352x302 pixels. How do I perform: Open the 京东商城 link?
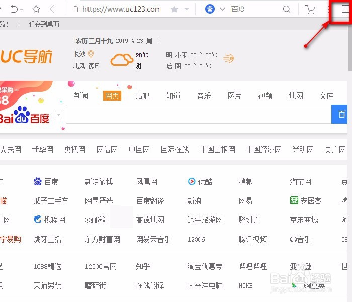coord(304,220)
